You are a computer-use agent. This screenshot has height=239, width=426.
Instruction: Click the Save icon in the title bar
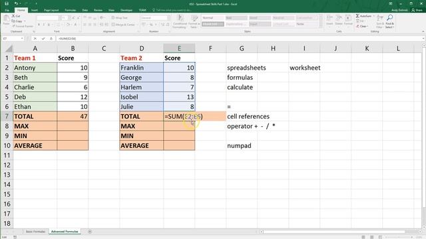(7, 4)
